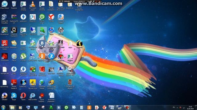Launch DAEMON Tools Lite desktop shortcut
197x110 pixels.
23,71
